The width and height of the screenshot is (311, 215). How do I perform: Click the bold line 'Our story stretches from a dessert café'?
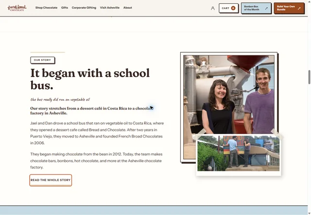point(92,111)
